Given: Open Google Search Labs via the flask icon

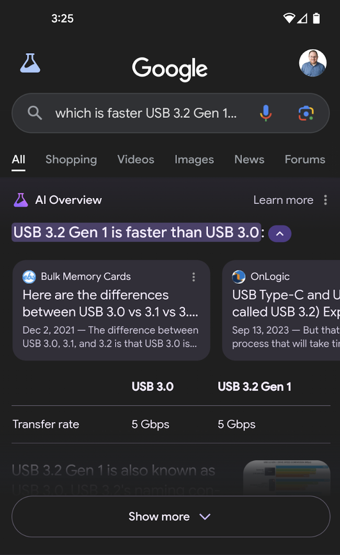Looking at the screenshot, I should click(30, 63).
